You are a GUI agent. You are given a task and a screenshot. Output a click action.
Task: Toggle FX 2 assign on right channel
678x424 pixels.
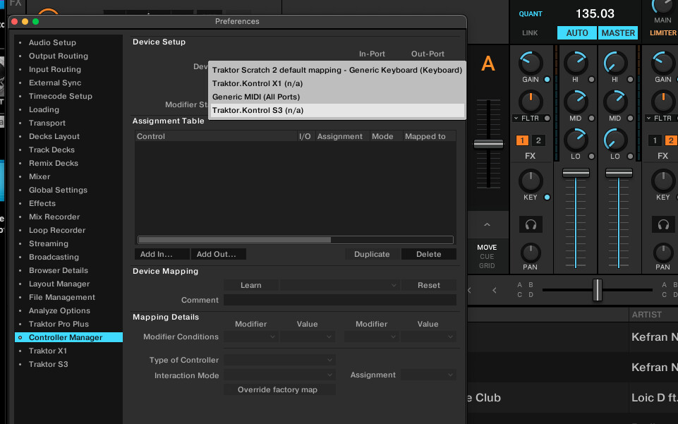tap(671, 140)
